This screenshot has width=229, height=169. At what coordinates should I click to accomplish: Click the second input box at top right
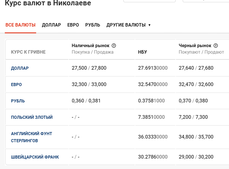[x=206, y=1]
